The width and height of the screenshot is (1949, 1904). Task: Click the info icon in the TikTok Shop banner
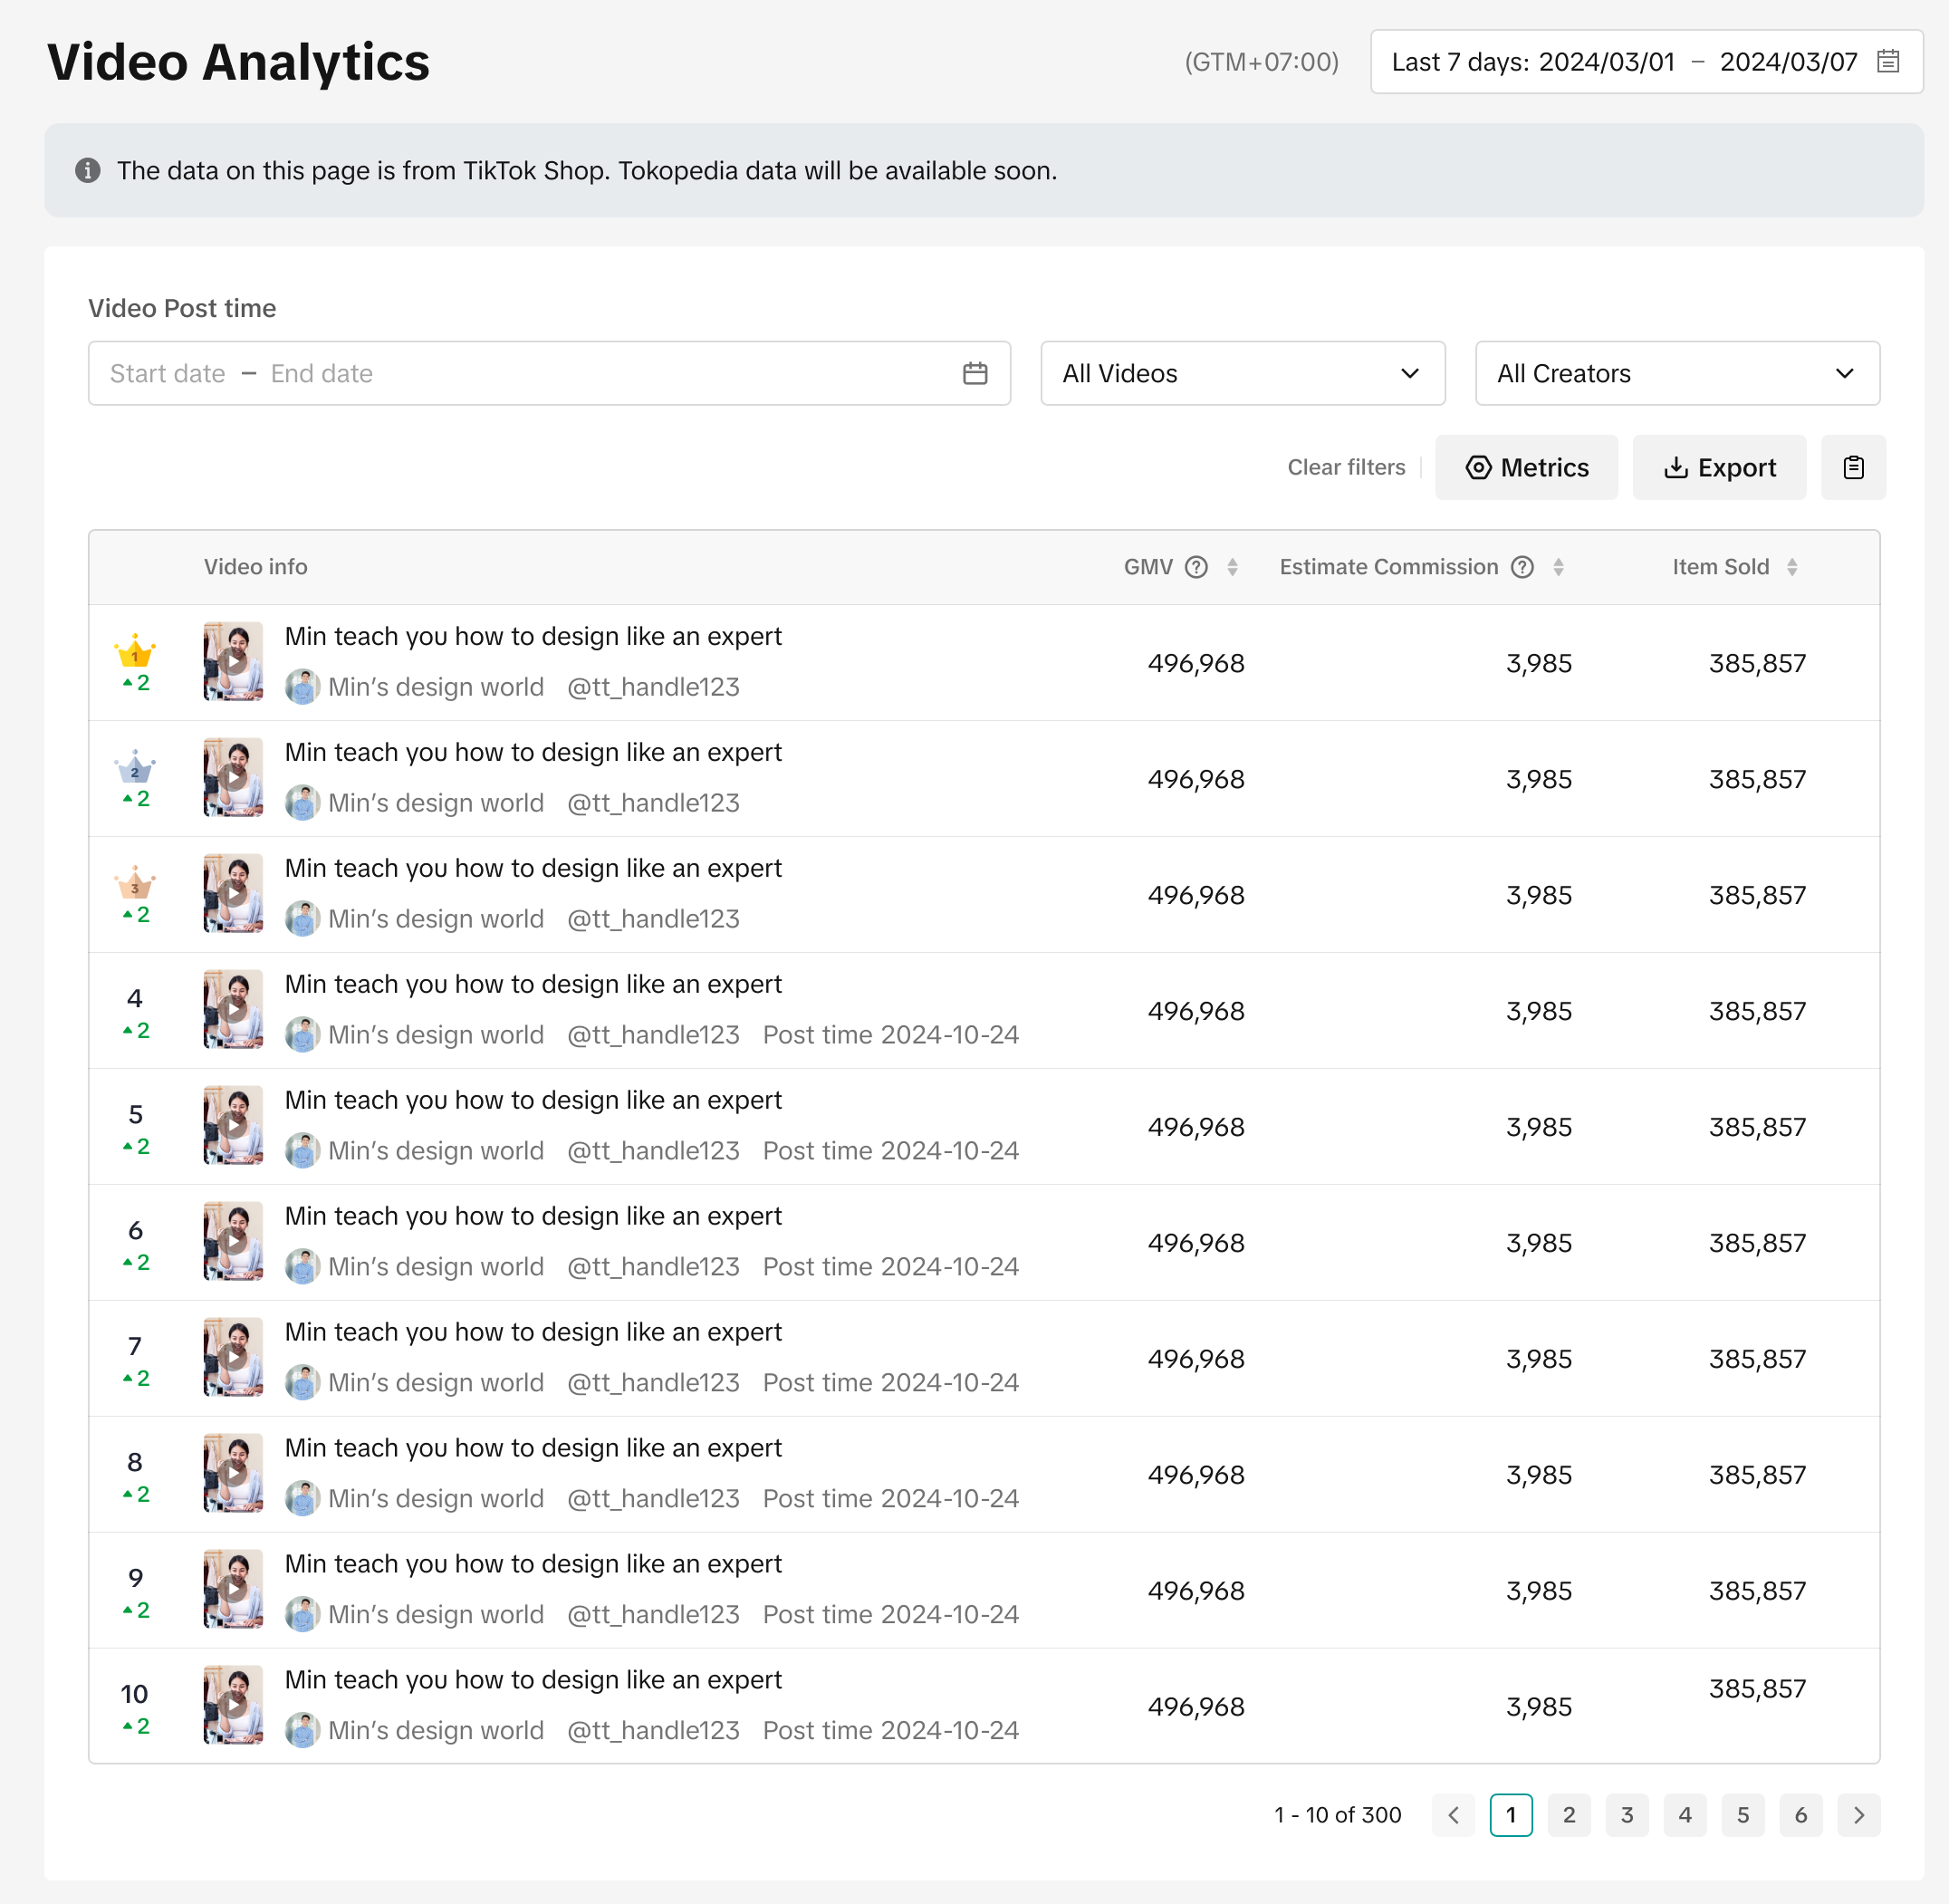pyautogui.click(x=88, y=171)
